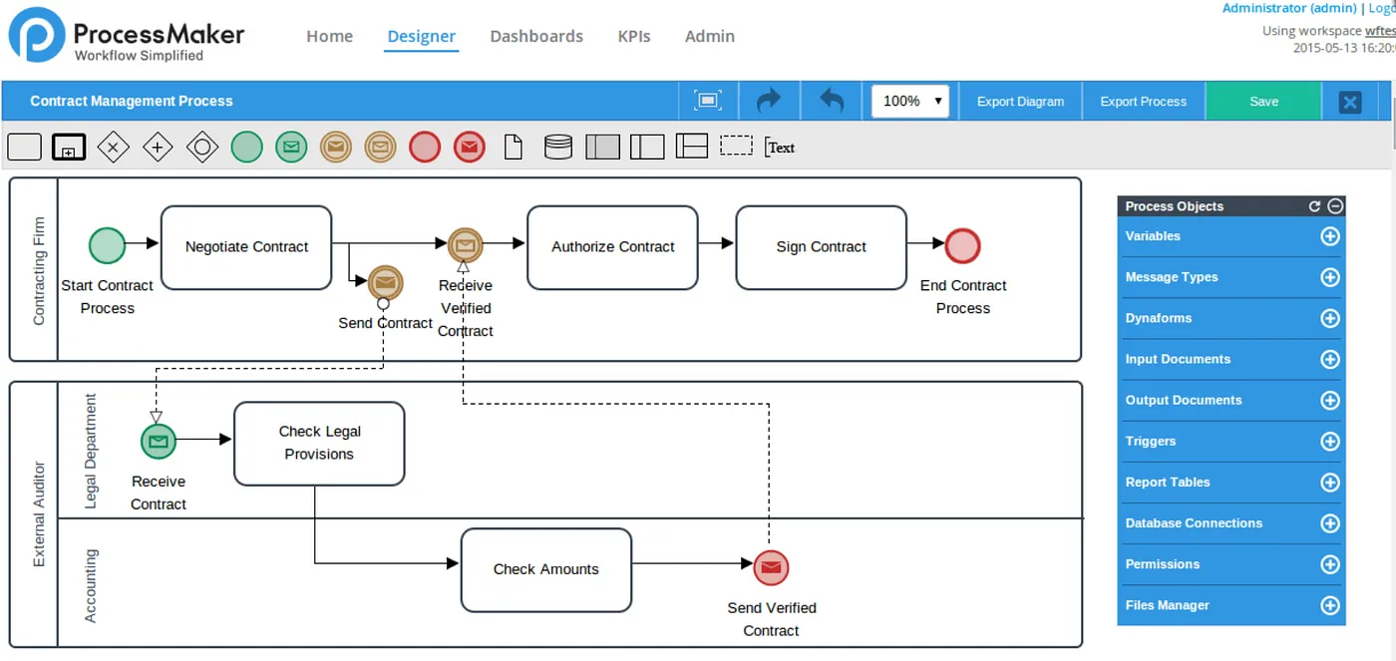Select the External Auditor pool label
This screenshot has width=1396, height=661.
(x=39, y=514)
